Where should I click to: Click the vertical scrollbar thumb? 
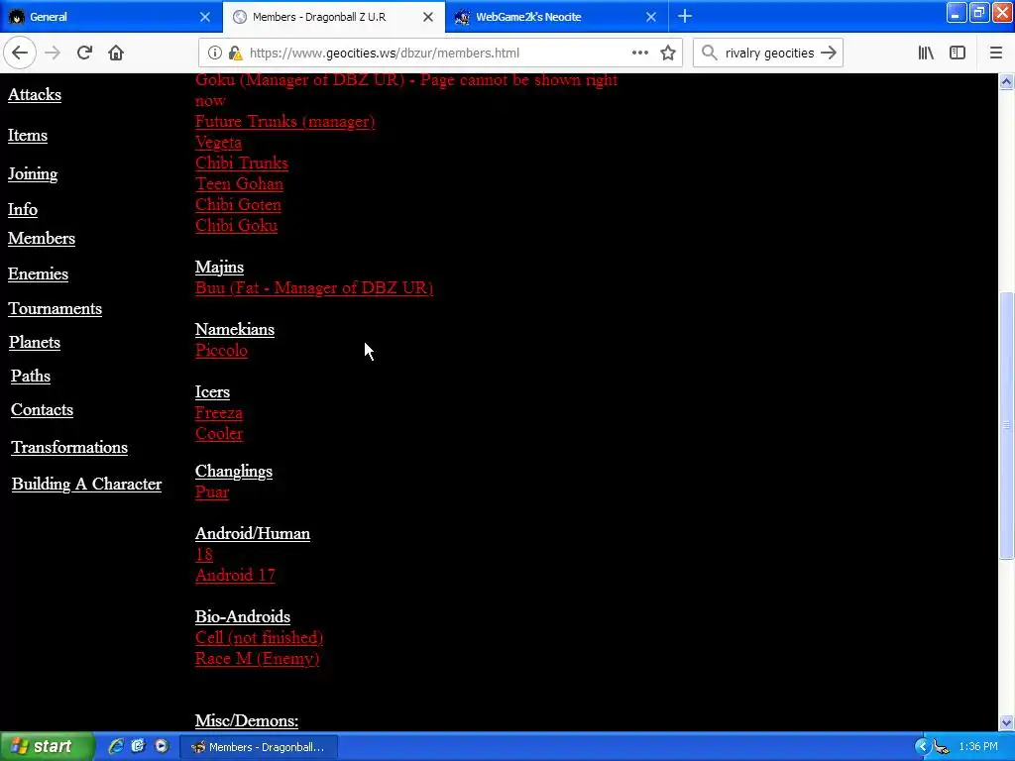point(1006,424)
